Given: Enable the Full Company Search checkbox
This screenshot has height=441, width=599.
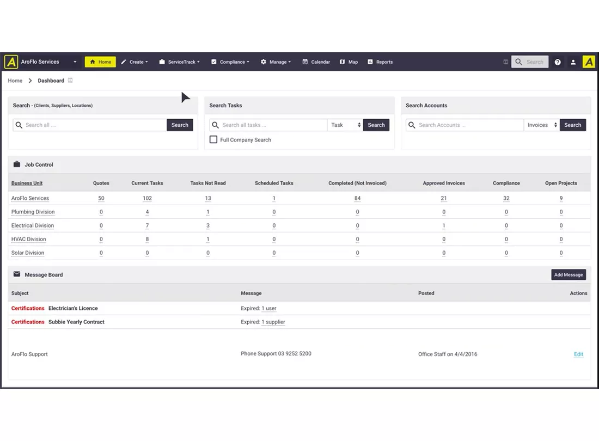Looking at the screenshot, I should [x=213, y=140].
